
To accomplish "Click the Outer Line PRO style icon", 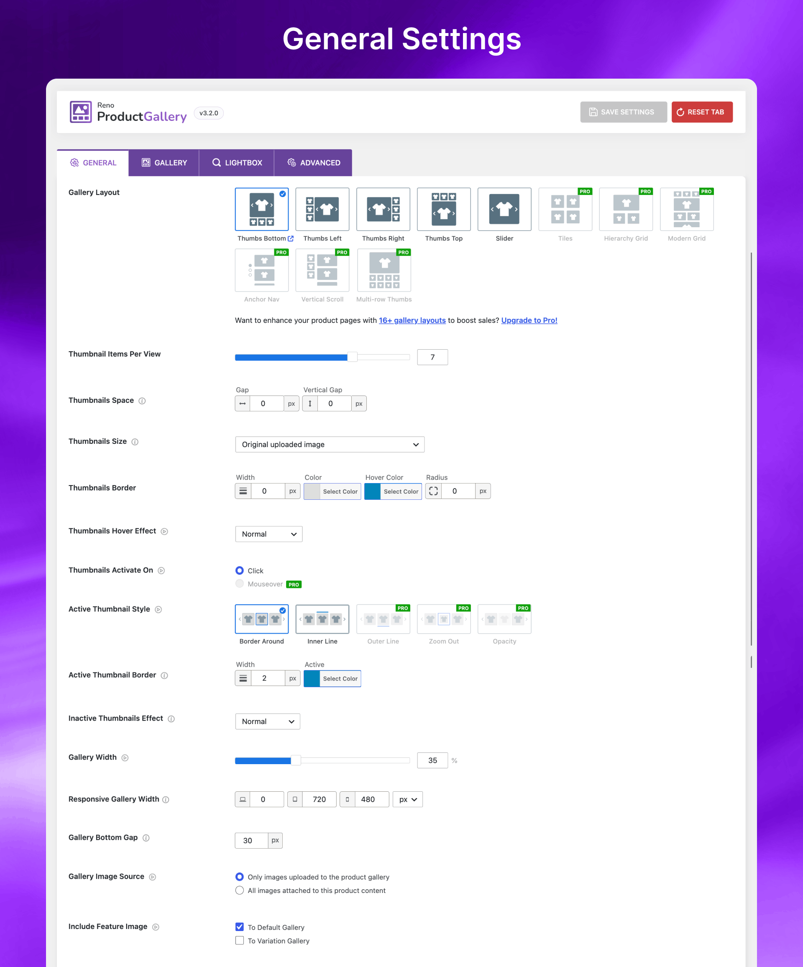I will [x=383, y=619].
